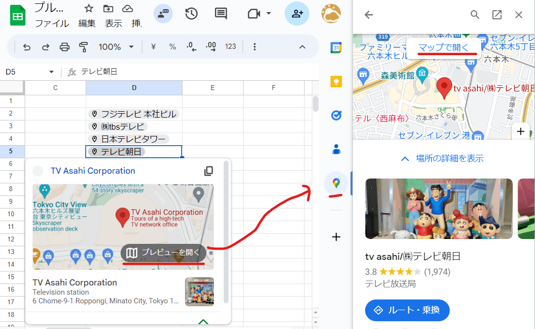Print the spreadsheet

coord(64,47)
